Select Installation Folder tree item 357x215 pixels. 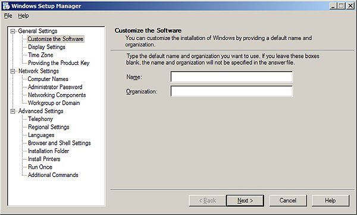pyautogui.click(x=49, y=151)
